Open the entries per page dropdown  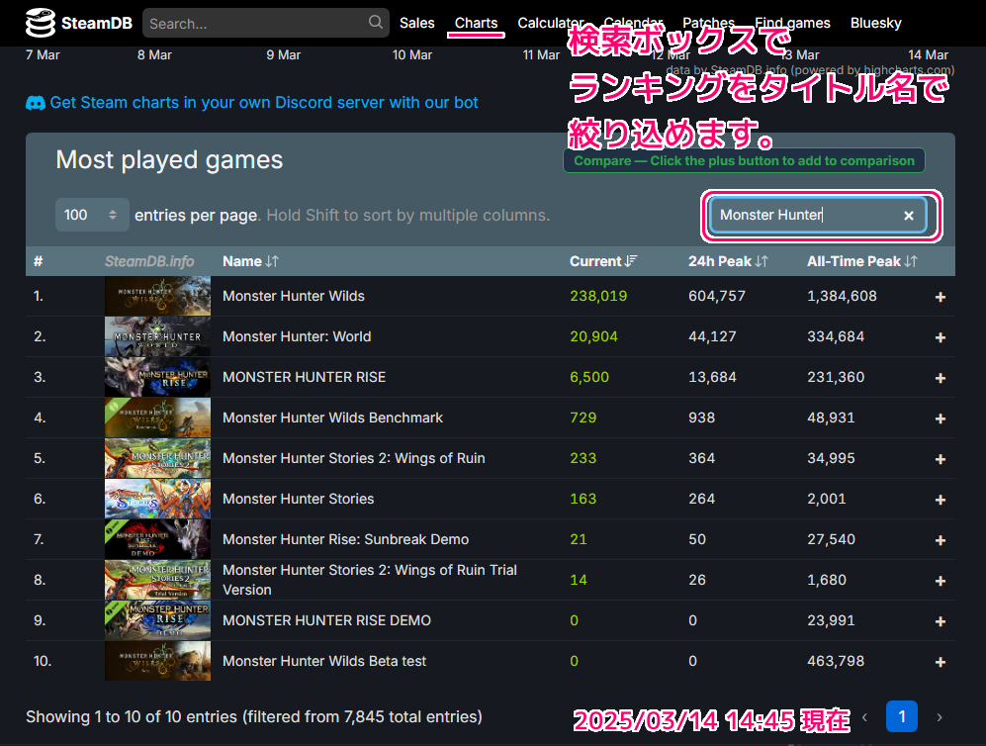92,215
